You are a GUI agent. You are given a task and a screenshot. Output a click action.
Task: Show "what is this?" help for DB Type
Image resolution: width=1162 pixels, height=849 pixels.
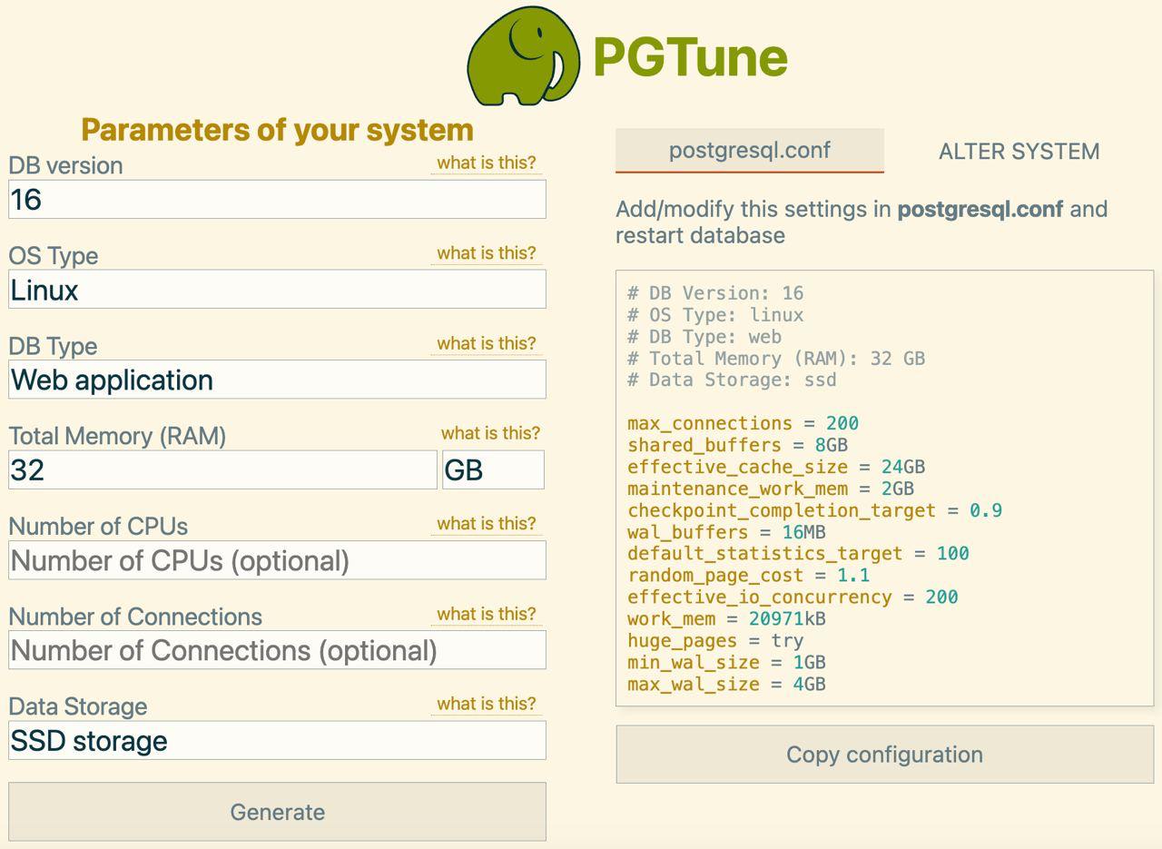(x=486, y=344)
